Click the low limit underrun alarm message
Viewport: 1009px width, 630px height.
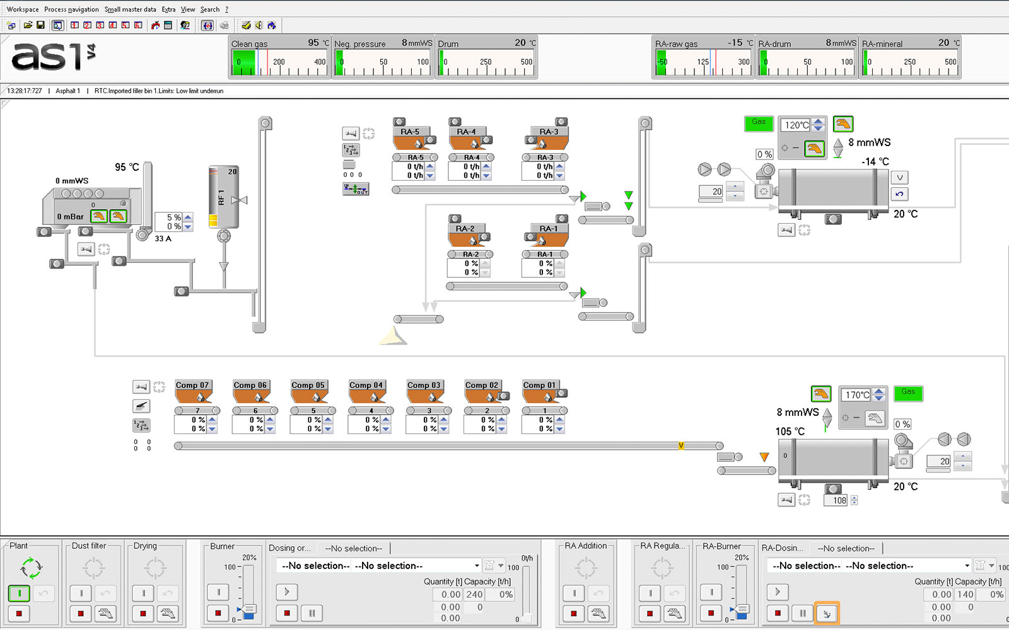[159, 91]
